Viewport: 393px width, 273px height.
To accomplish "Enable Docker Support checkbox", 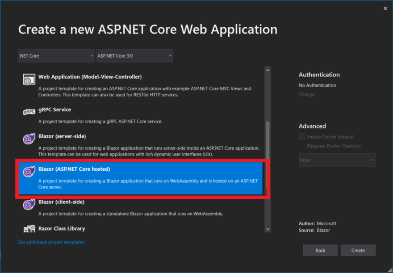I will 302,137.
